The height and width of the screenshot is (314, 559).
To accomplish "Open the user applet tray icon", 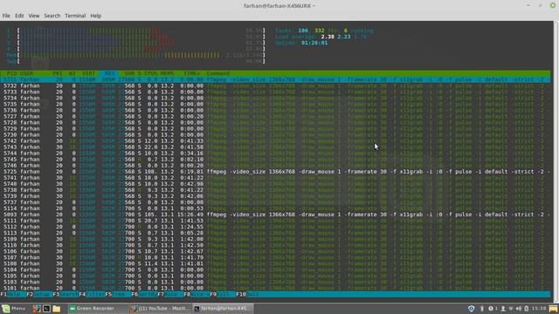I will (x=503, y=309).
